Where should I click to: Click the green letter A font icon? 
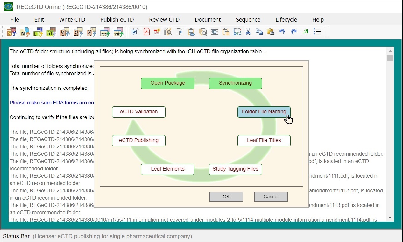point(306,32)
